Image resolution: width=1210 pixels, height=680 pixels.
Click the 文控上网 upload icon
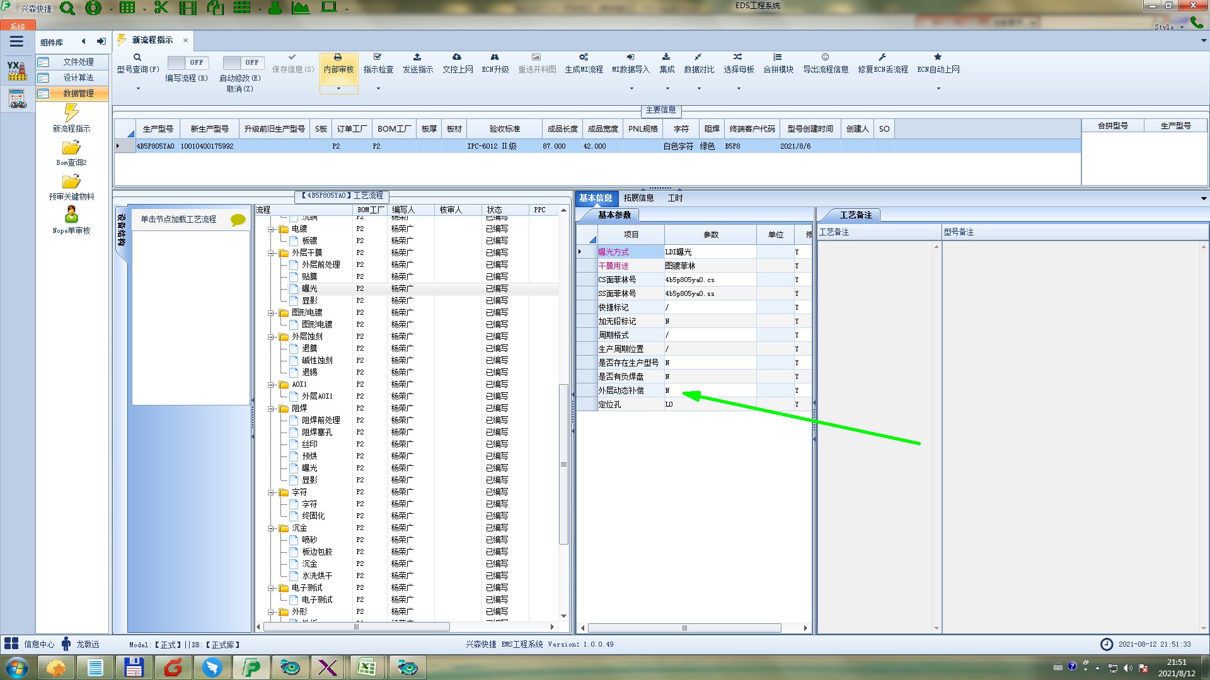[457, 57]
